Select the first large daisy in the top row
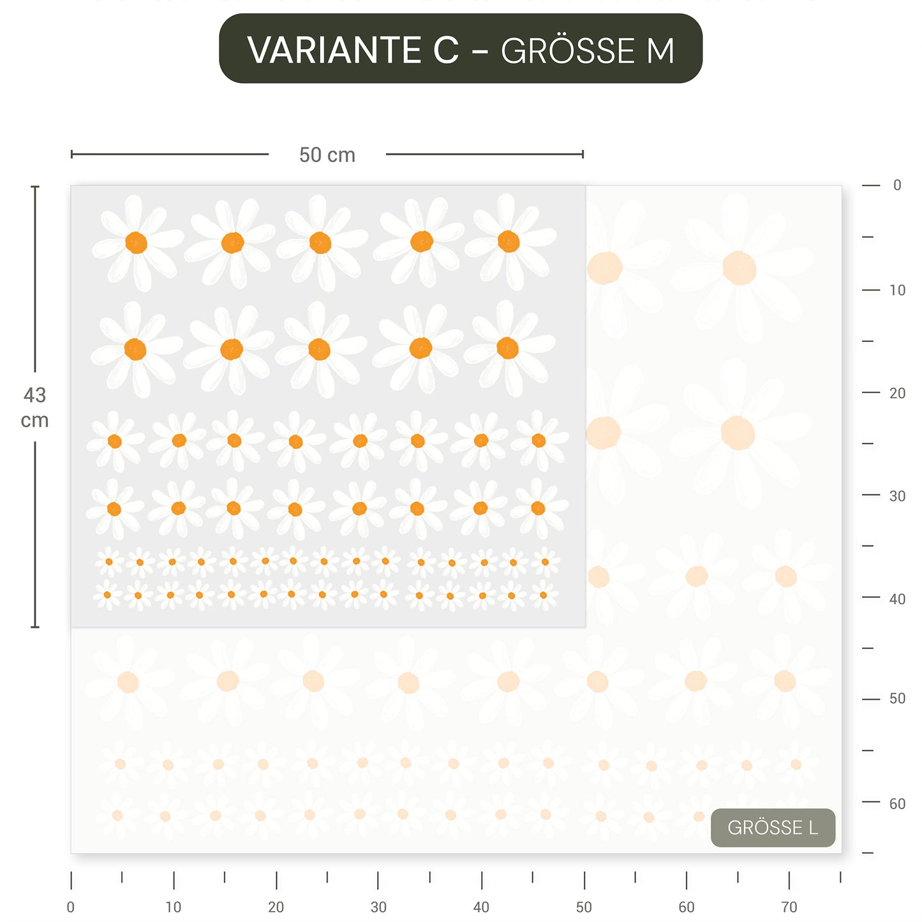 136,242
